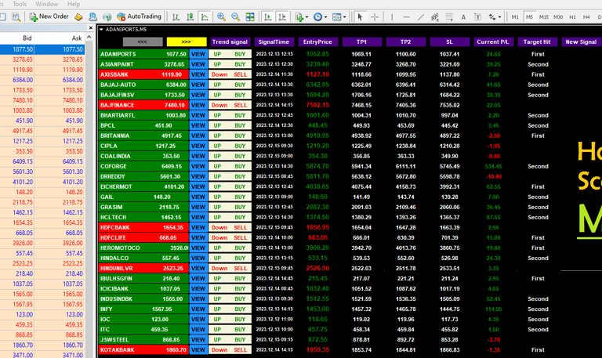Click the Target Hit column header

click(x=537, y=42)
